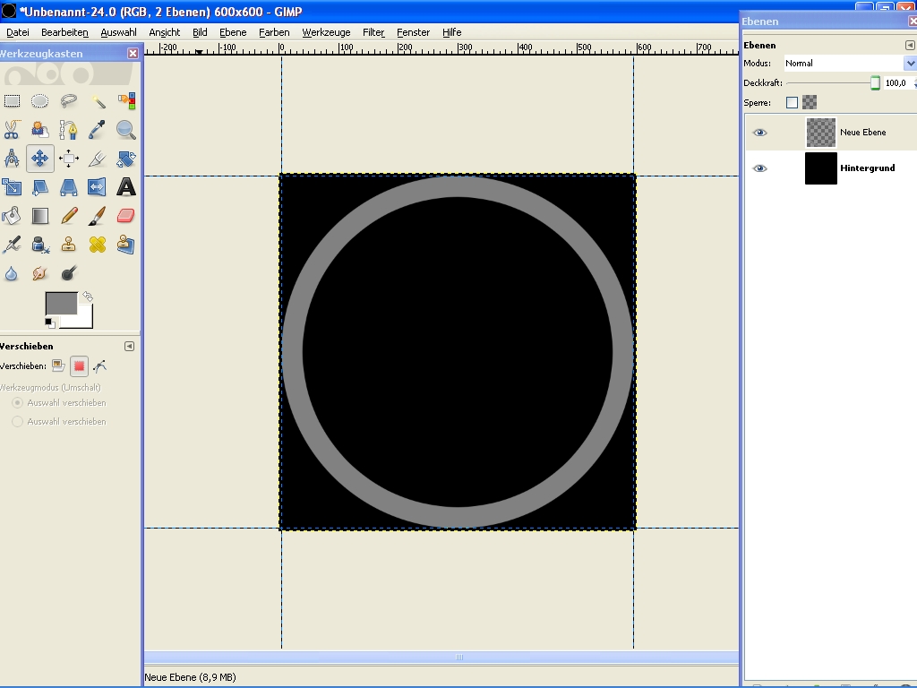The width and height of the screenshot is (917, 688).
Task: Open the Modus dropdown in Ebenen
Action: coord(850,64)
